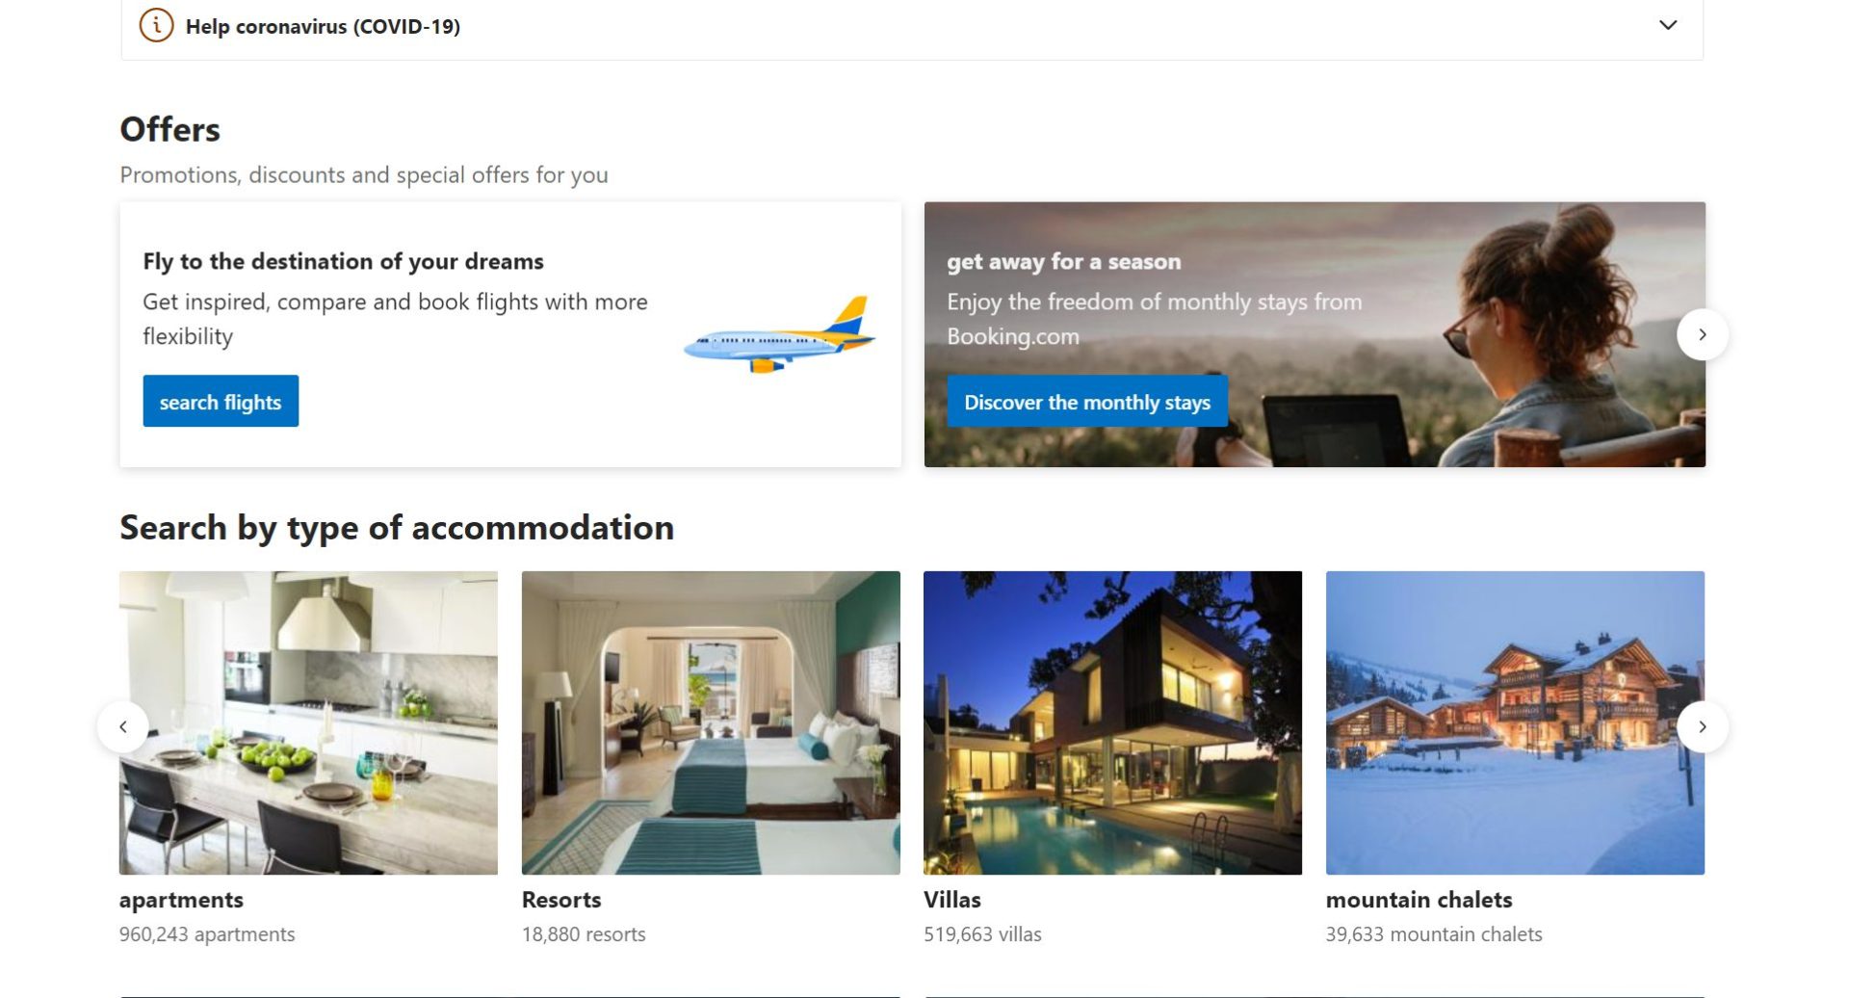Click get away for a season heading
Image resolution: width=1849 pixels, height=998 pixels.
[x=1063, y=261]
